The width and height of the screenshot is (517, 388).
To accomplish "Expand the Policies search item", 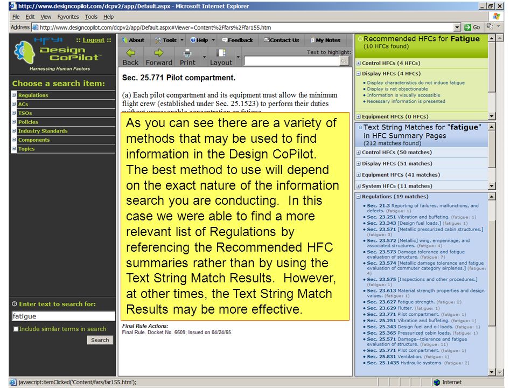I will (x=14, y=122).
